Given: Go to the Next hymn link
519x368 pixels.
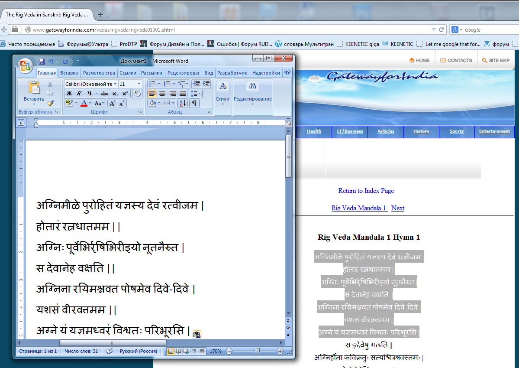Looking at the screenshot, I should [397, 208].
